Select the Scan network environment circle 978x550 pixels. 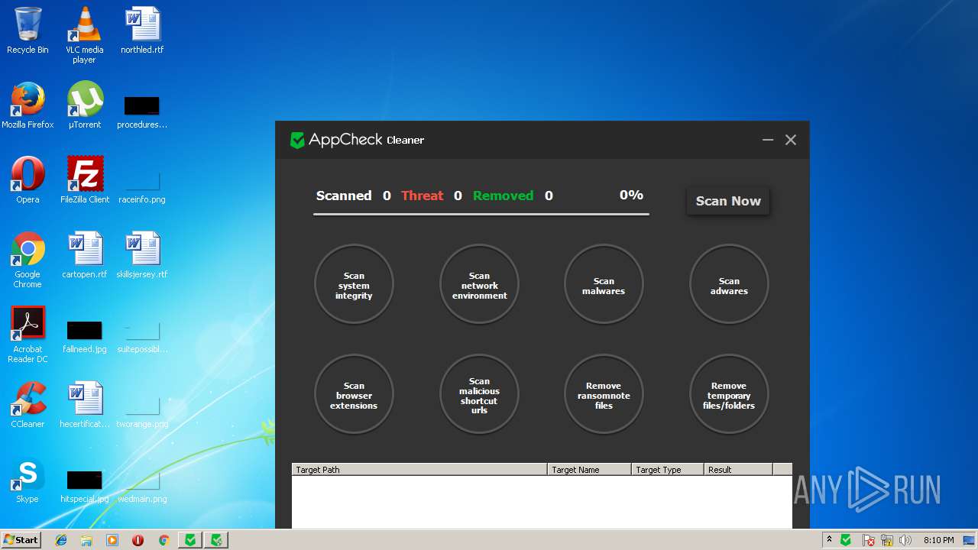click(479, 285)
